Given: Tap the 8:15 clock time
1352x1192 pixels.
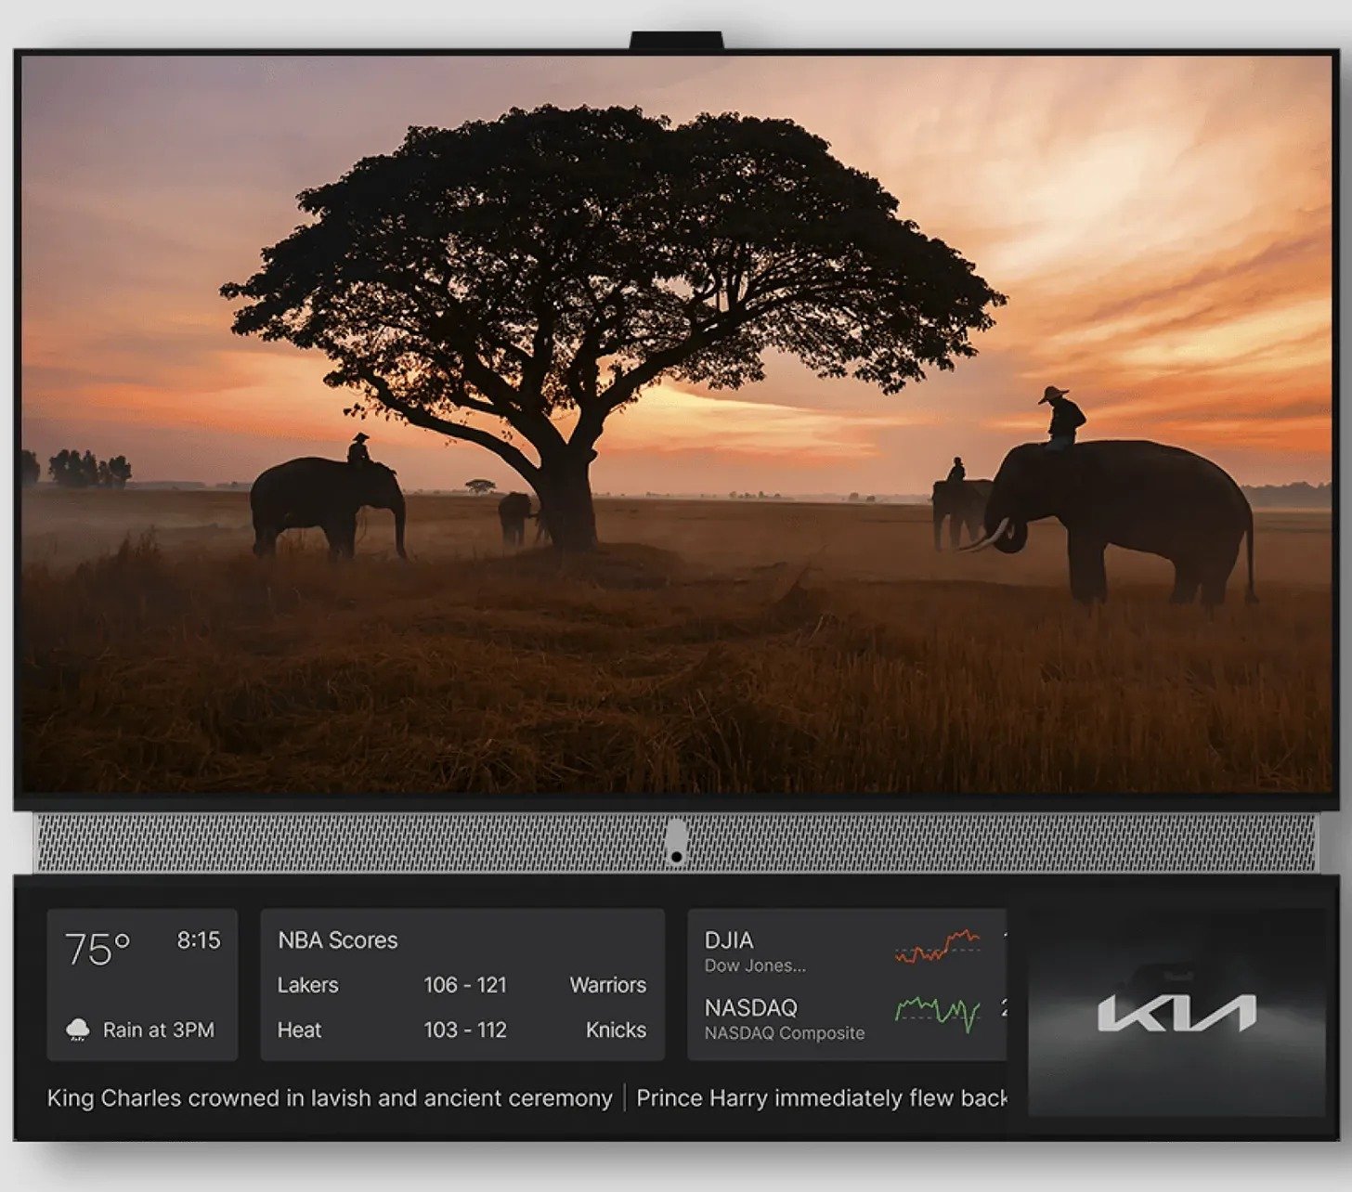Looking at the screenshot, I should coord(199,940).
